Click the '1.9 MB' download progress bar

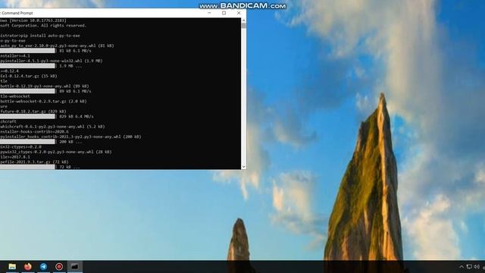coord(27,66)
